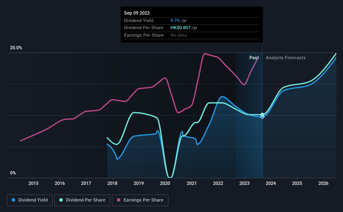343x212 pixels.
Task: Click the blue Dividend Yield legend dot
Action: pyautogui.click(x=13, y=200)
